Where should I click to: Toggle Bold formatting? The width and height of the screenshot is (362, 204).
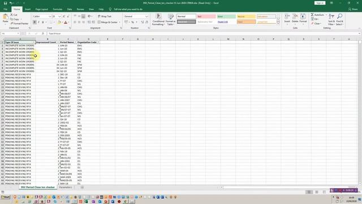(x=35, y=22)
